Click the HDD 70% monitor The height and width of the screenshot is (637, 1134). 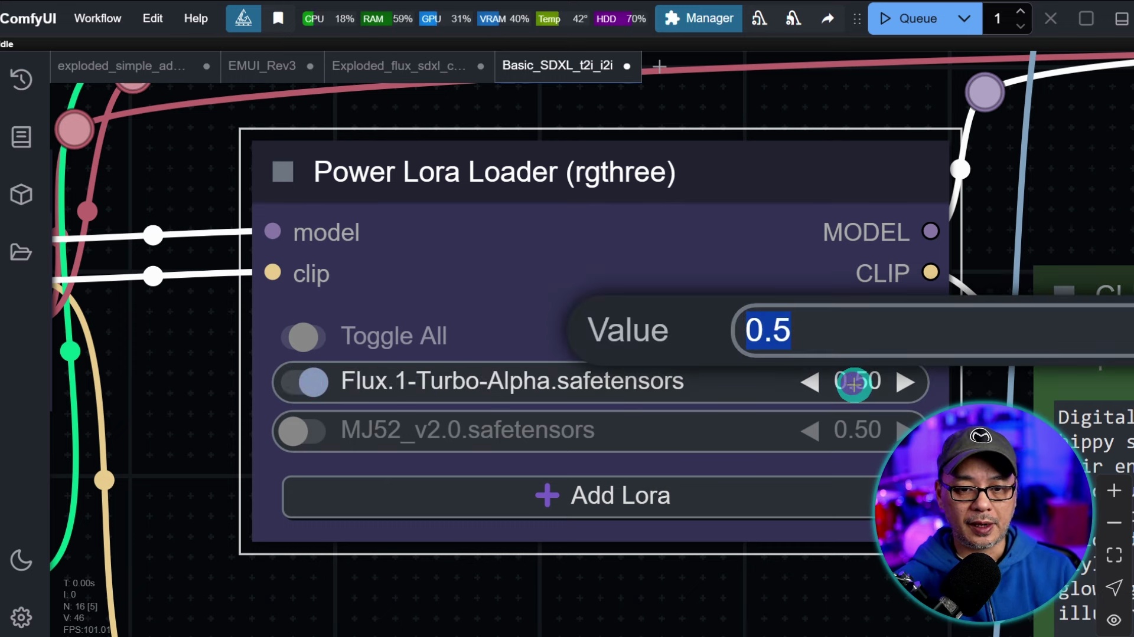(620, 19)
